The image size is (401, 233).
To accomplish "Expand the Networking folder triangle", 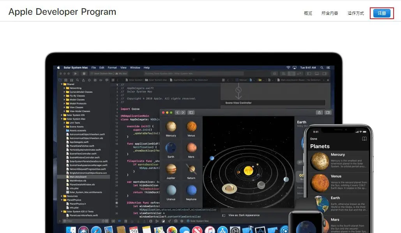I will coord(64,88).
